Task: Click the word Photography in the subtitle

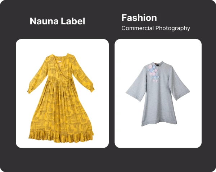Action: point(173,28)
